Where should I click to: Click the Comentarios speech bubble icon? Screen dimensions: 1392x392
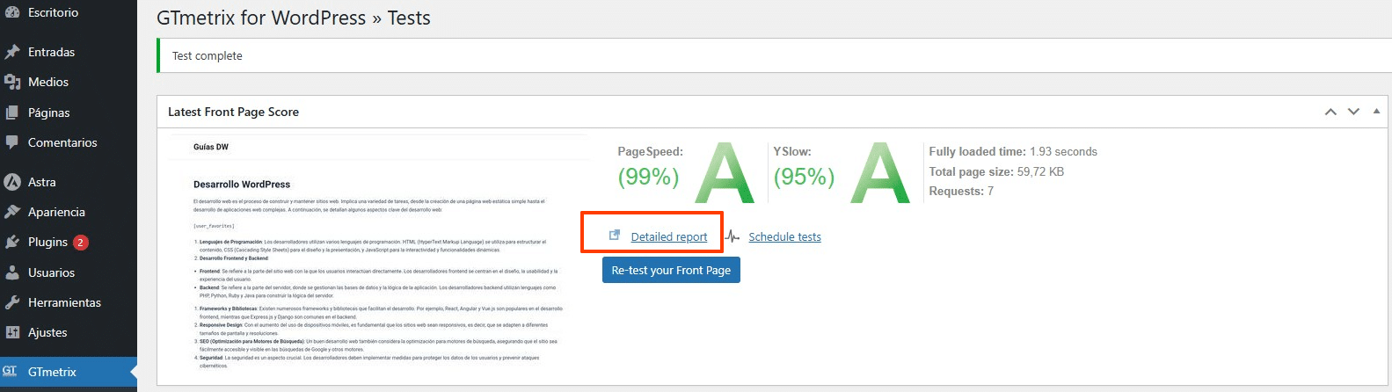(12, 142)
